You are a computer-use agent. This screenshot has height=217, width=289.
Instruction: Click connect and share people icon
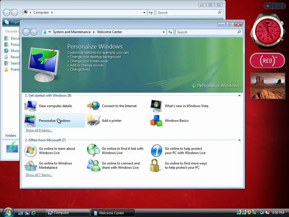93,165
